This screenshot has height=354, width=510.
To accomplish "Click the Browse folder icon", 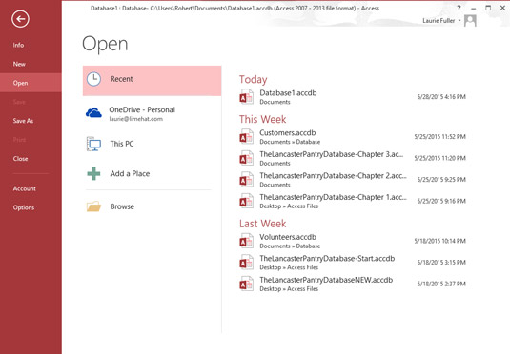I will tap(93, 206).
